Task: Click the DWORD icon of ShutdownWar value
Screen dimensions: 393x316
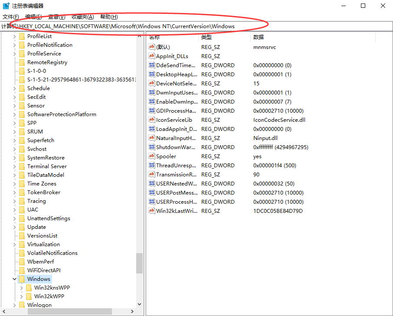Action: [152, 147]
